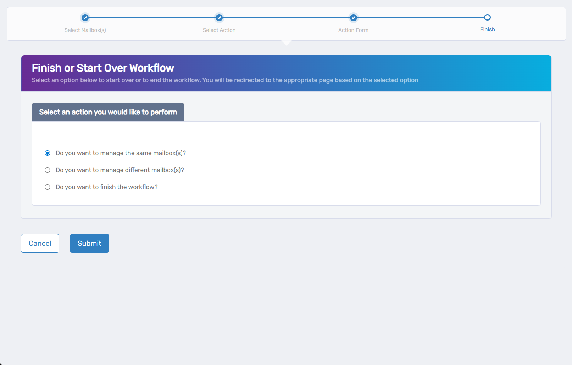
Task: Click the unfilled Finish step marker
Action: [x=487, y=17]
